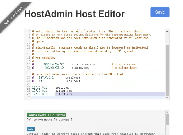Open the Fork me on GitHub ribbon
The width and height of the screenshot is (183, 135).
click(13, 15)
